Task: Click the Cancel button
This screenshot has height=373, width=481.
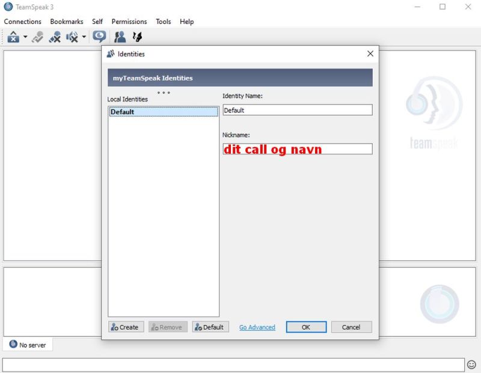Action: pos(351,327)
